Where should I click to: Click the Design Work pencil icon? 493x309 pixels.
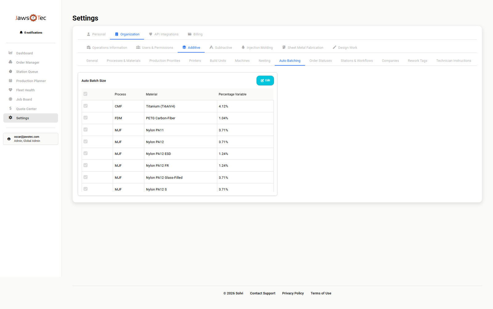334,47
